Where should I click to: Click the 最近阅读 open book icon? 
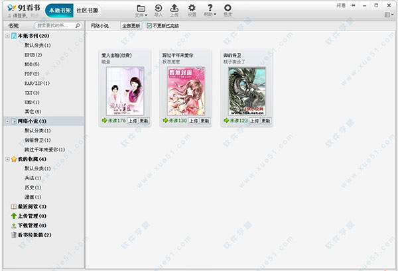coord(14,207)
